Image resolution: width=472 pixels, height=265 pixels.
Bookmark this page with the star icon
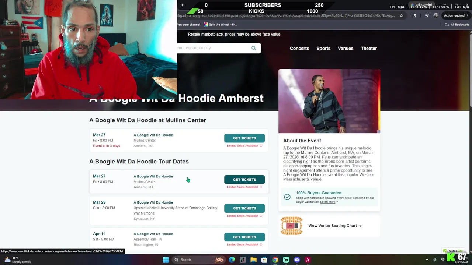click(402, 15)
